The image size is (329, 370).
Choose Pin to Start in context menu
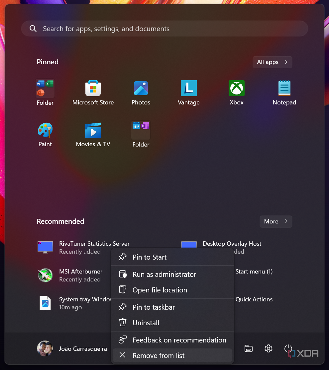[x=172, y=257]
